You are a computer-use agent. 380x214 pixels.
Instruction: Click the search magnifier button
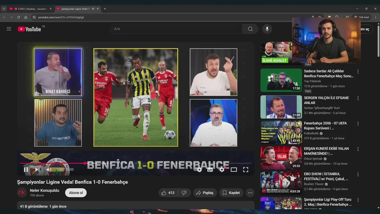tap(250, 29)
